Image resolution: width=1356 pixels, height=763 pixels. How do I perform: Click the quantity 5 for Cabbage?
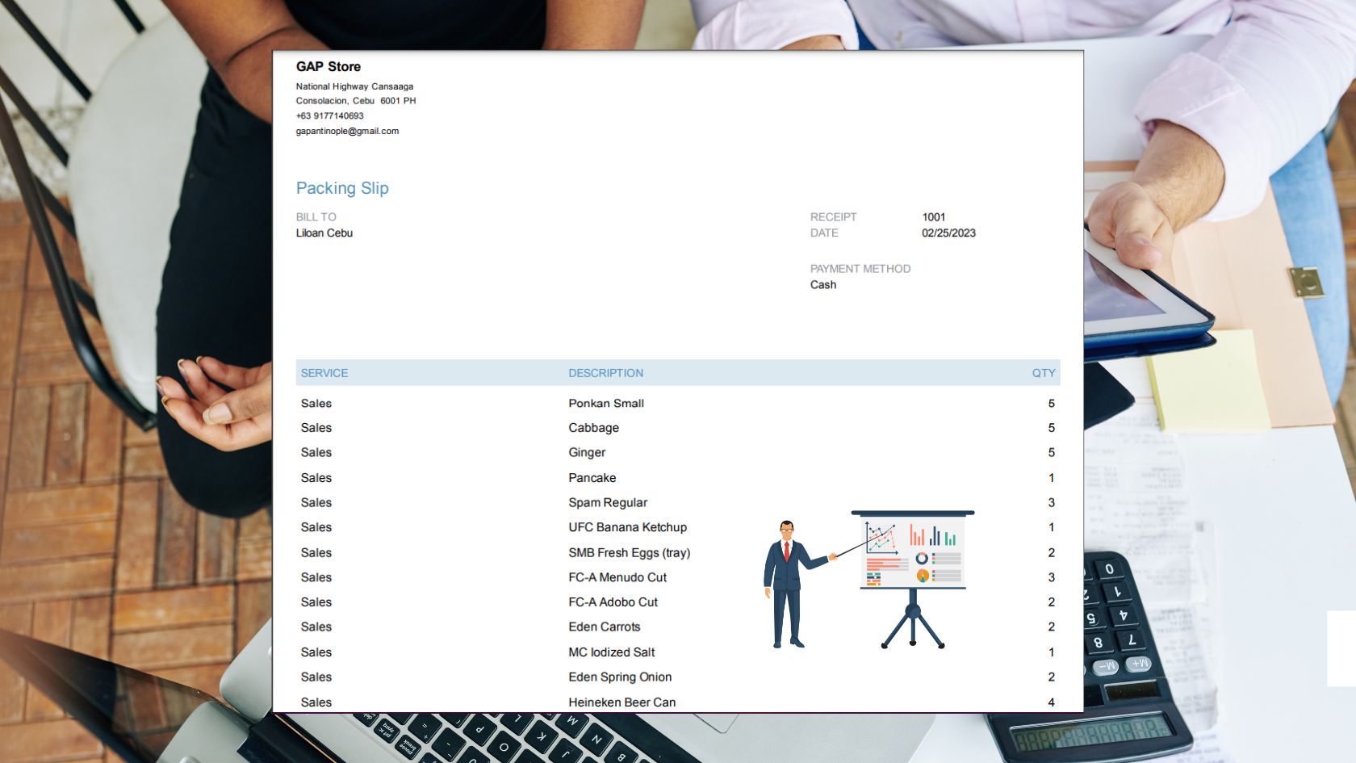pyautogui.click(x=1051, y=428)
